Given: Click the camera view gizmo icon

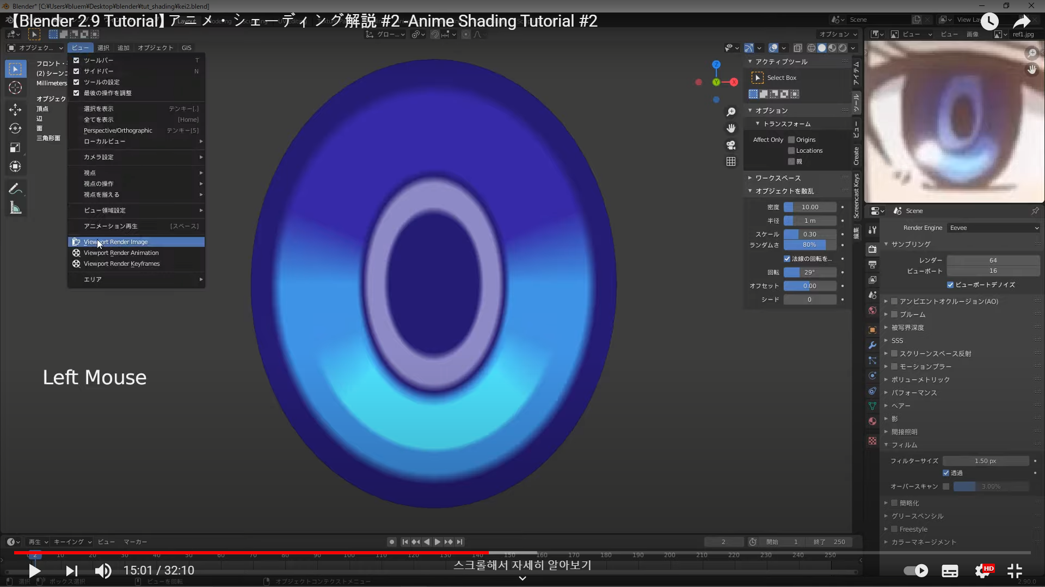Looking at the screenshot, I should point(731,145).
